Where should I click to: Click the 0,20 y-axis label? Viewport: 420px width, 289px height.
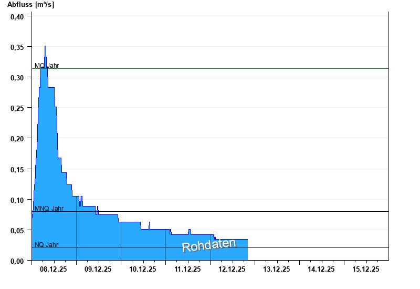point(17,139)
